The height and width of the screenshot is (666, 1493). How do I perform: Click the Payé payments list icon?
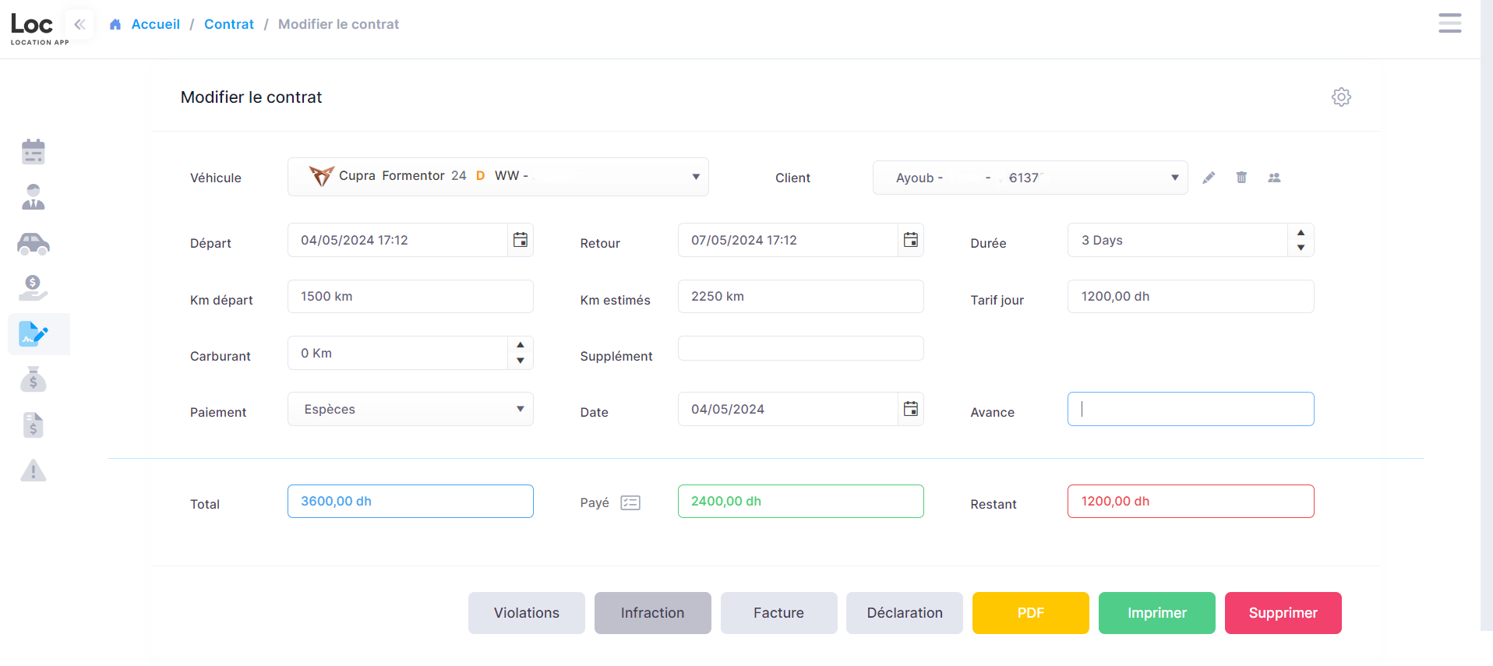pos(630,503)
